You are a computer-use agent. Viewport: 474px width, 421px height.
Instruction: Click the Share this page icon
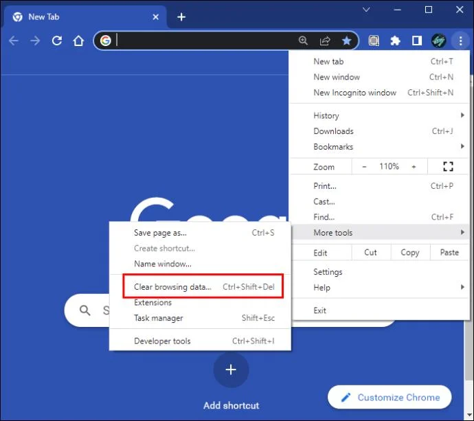tap(325, 41)
